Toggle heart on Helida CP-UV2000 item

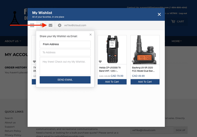[x=100, y=61]
